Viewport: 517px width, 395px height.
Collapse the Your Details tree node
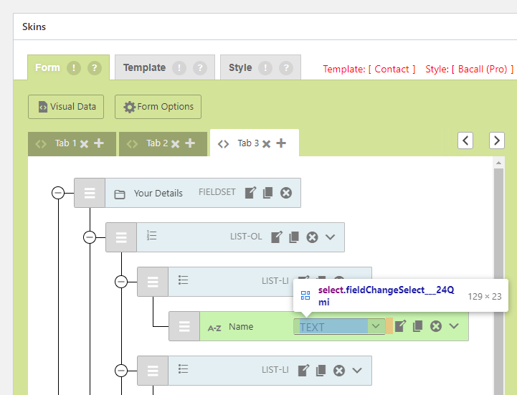click(x=59, y=193)
